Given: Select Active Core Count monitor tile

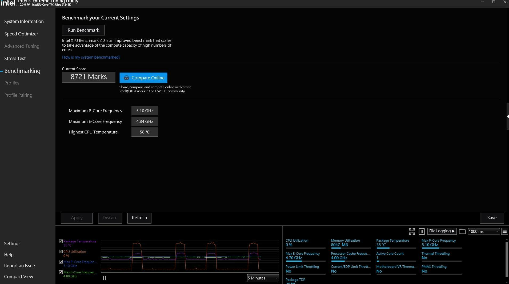Looking at the screenshot, I should (x=396, y=257).
